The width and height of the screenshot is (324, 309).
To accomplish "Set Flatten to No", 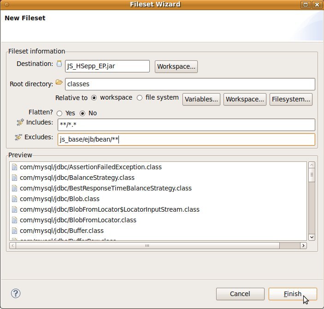I will (83, 113).
